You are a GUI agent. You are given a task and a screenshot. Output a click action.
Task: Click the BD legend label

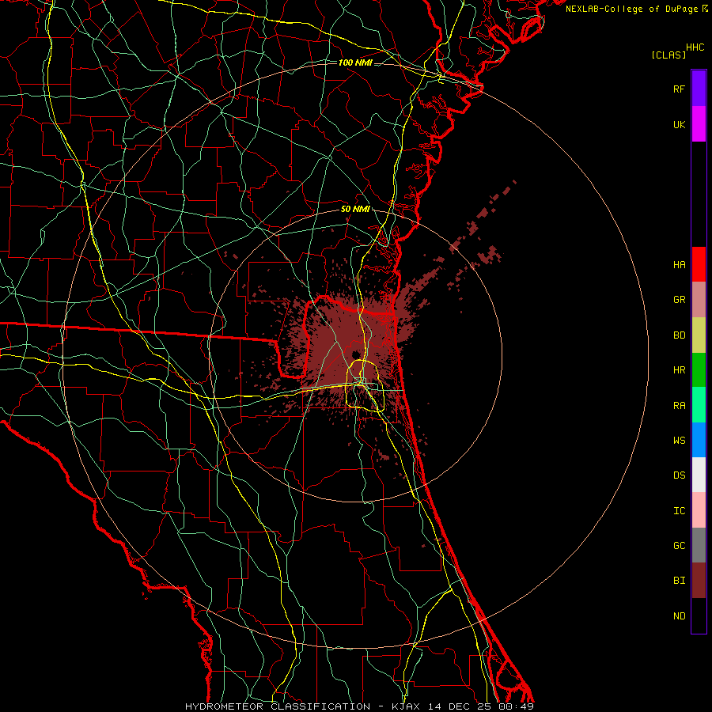point(679,335)
